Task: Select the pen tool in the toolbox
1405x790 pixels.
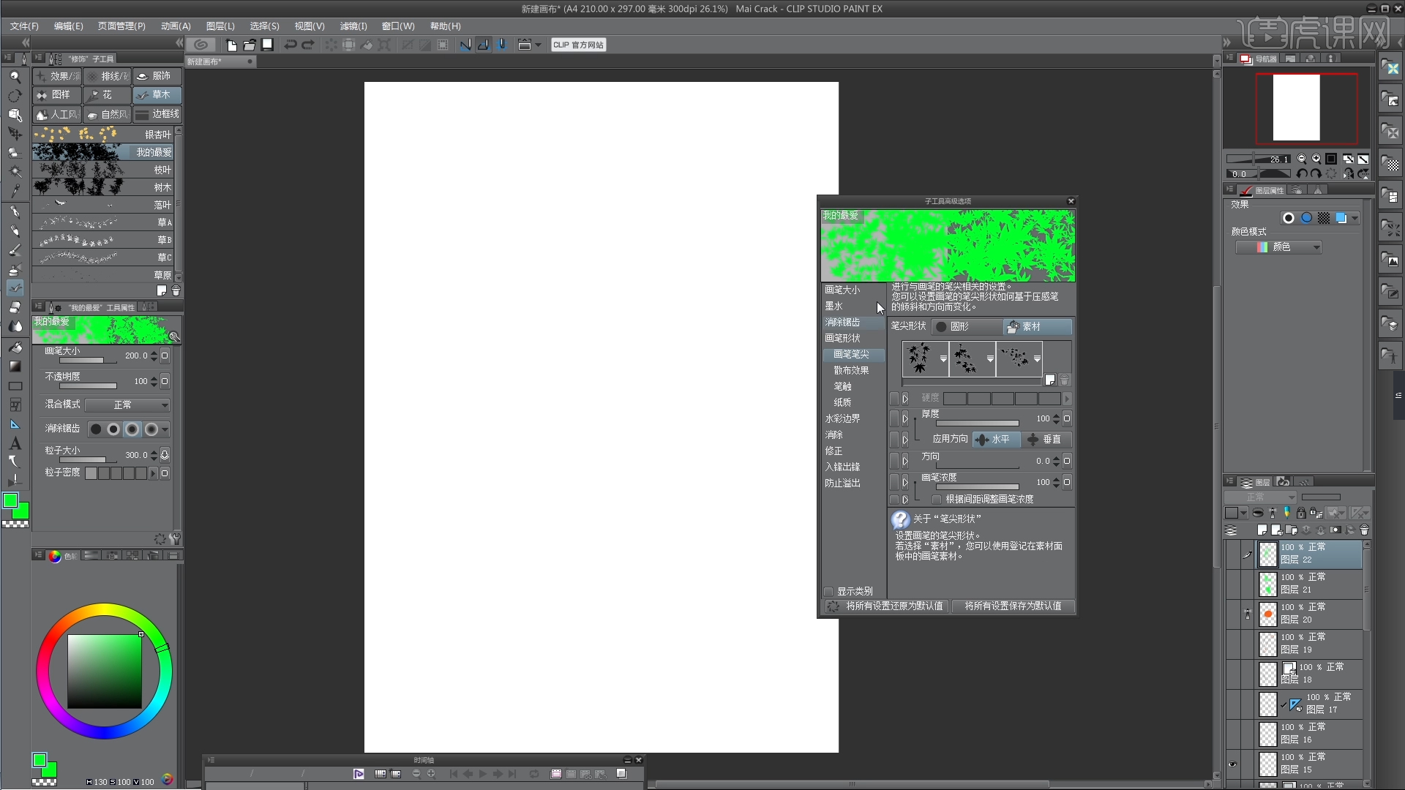Action: [x=15, y=211]
